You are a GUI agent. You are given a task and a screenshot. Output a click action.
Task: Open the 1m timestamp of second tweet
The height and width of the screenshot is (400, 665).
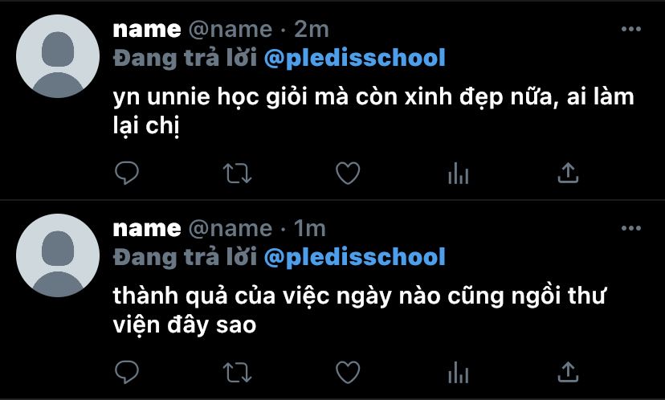coord(309,229)
